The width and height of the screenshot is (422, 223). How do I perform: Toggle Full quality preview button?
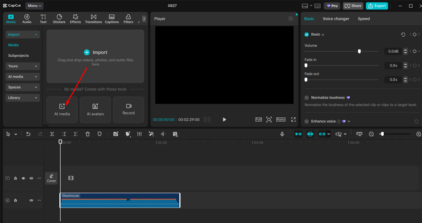[x=258, y=120]
